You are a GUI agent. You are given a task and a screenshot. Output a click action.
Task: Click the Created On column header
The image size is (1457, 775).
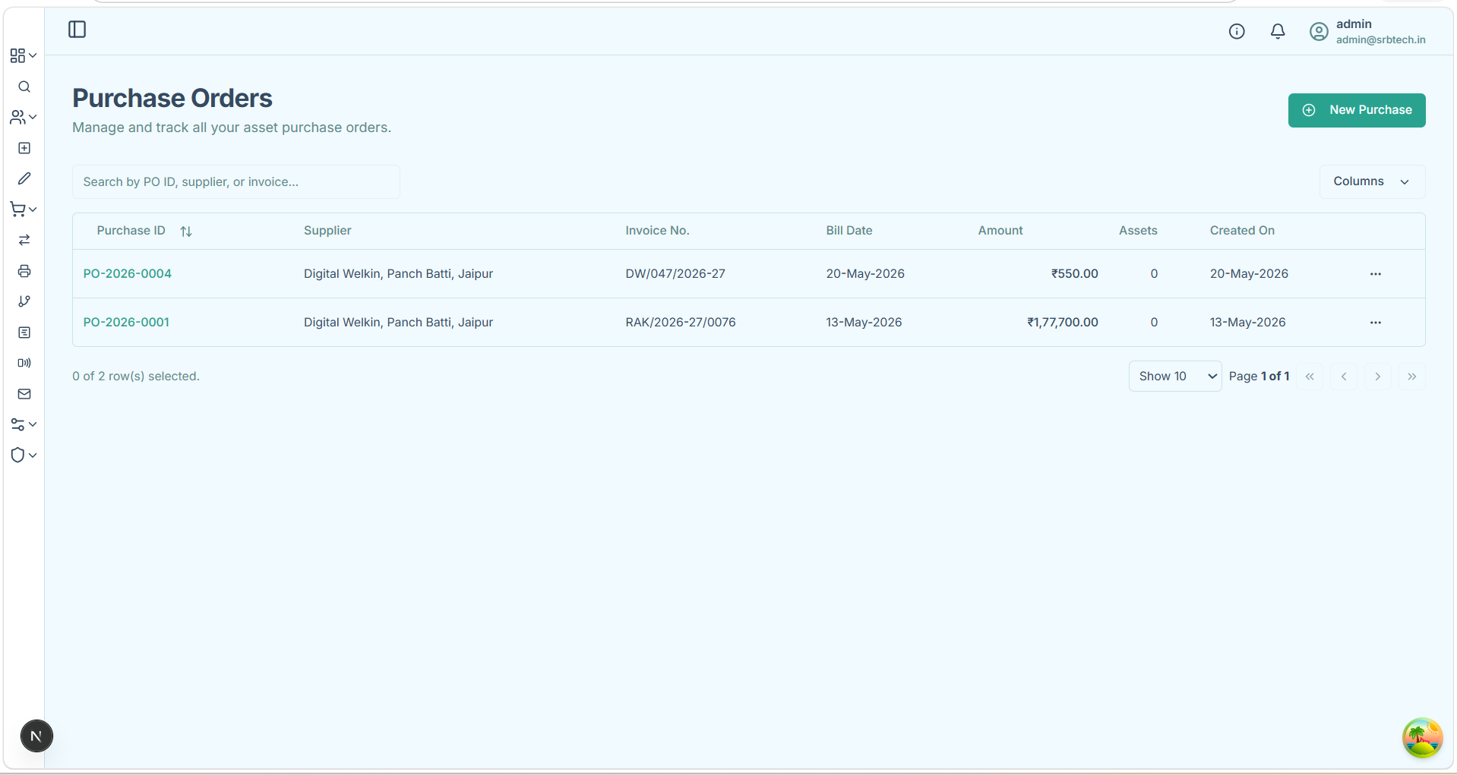pyautogui.click(x=1242, y=231)
